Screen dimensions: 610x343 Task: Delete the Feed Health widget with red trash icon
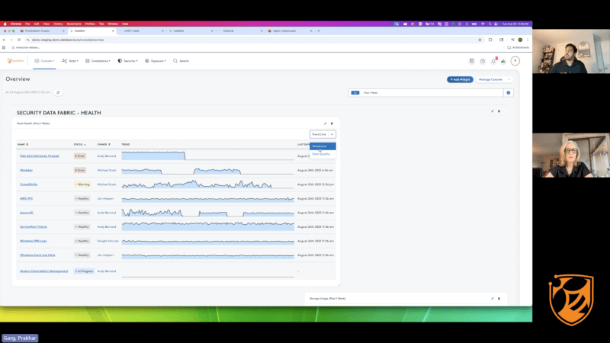(x=332, y=123)
